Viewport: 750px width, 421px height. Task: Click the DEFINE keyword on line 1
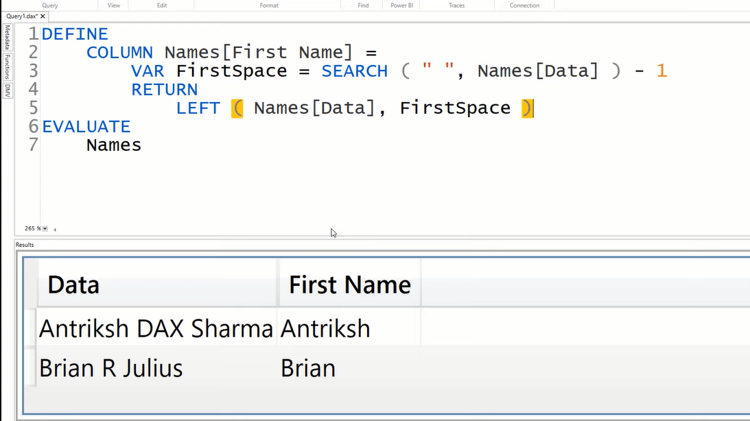point(75,34)
